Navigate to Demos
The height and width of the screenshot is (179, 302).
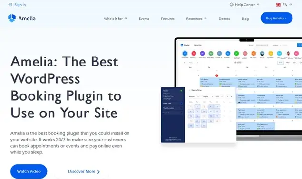[x=224, y=19]
